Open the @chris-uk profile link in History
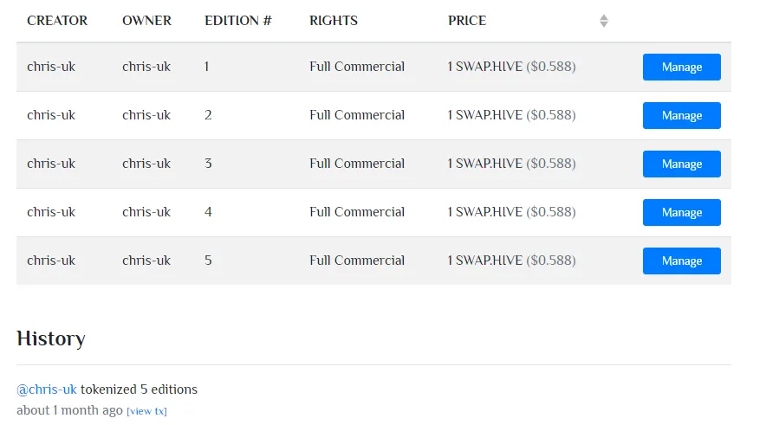This screenshot has width=766, height=425. pos(47,390)
